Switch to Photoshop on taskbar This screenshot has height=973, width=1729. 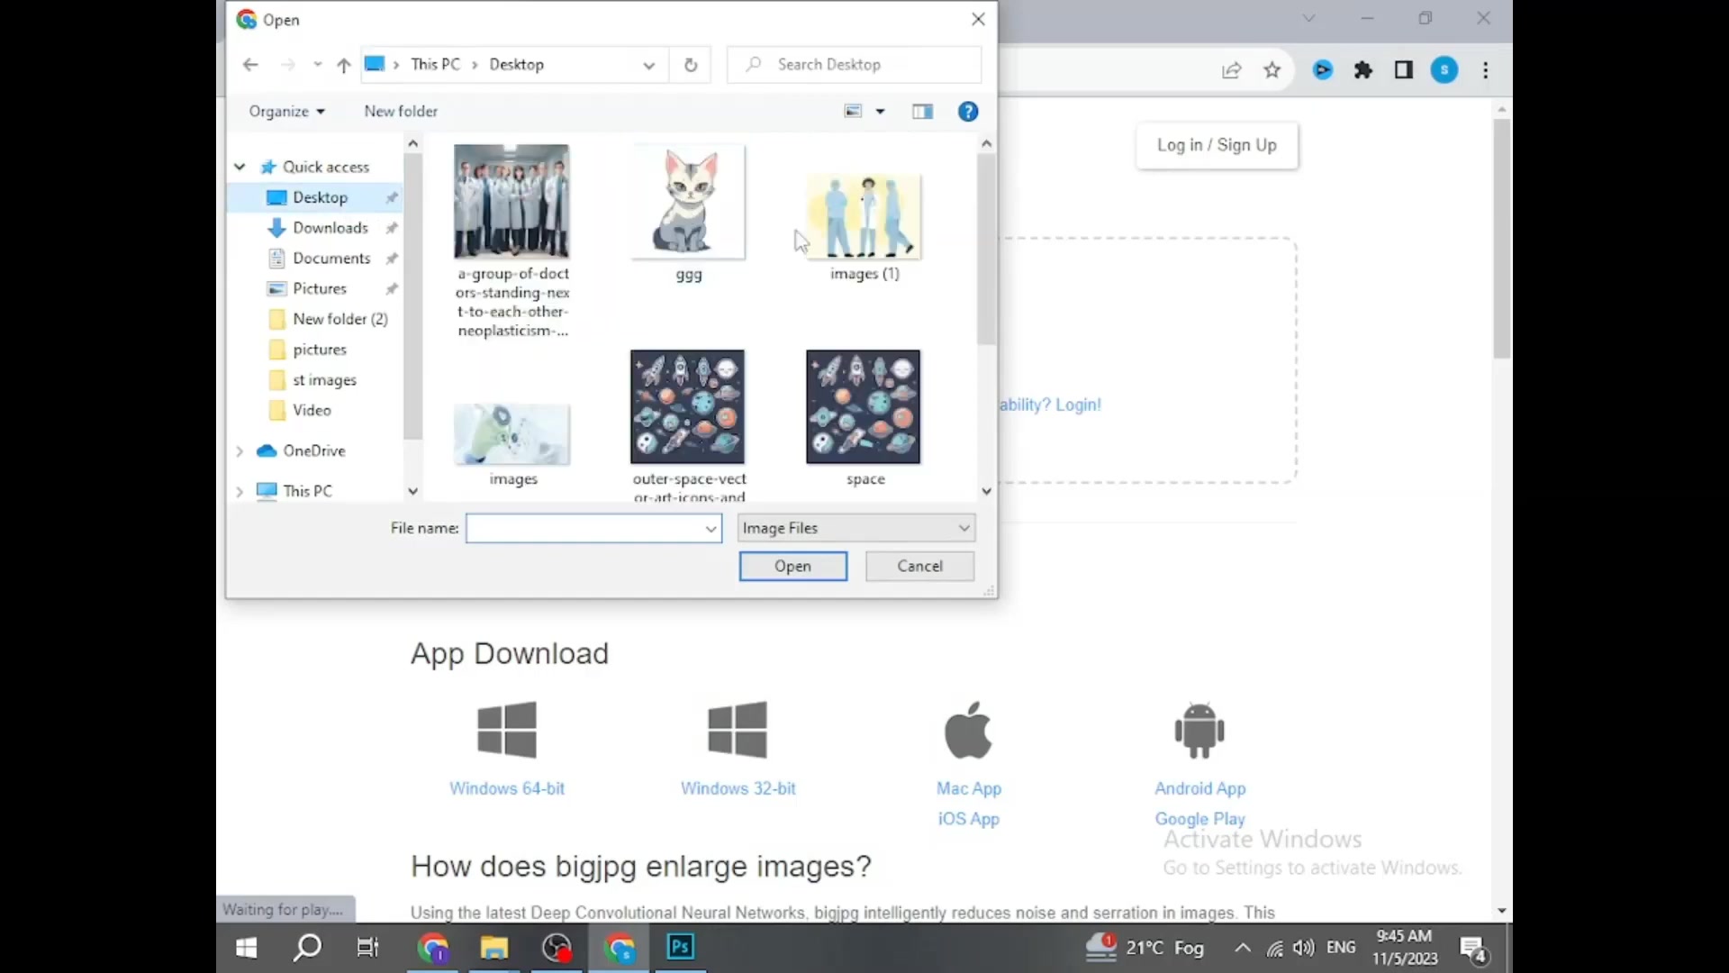(681, 948)
